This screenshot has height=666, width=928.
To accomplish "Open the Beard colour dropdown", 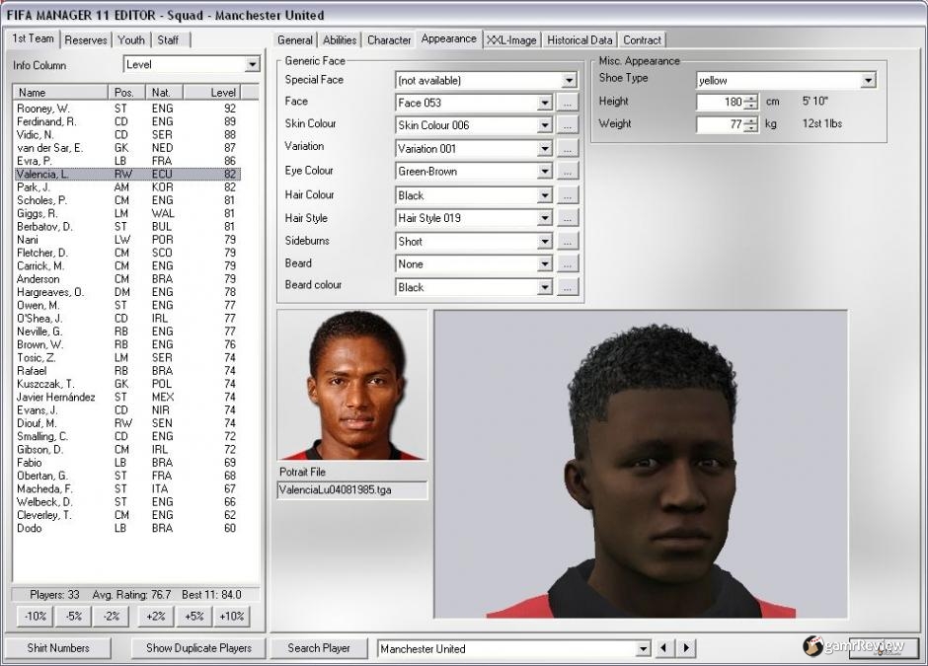I will click(545, 287).
